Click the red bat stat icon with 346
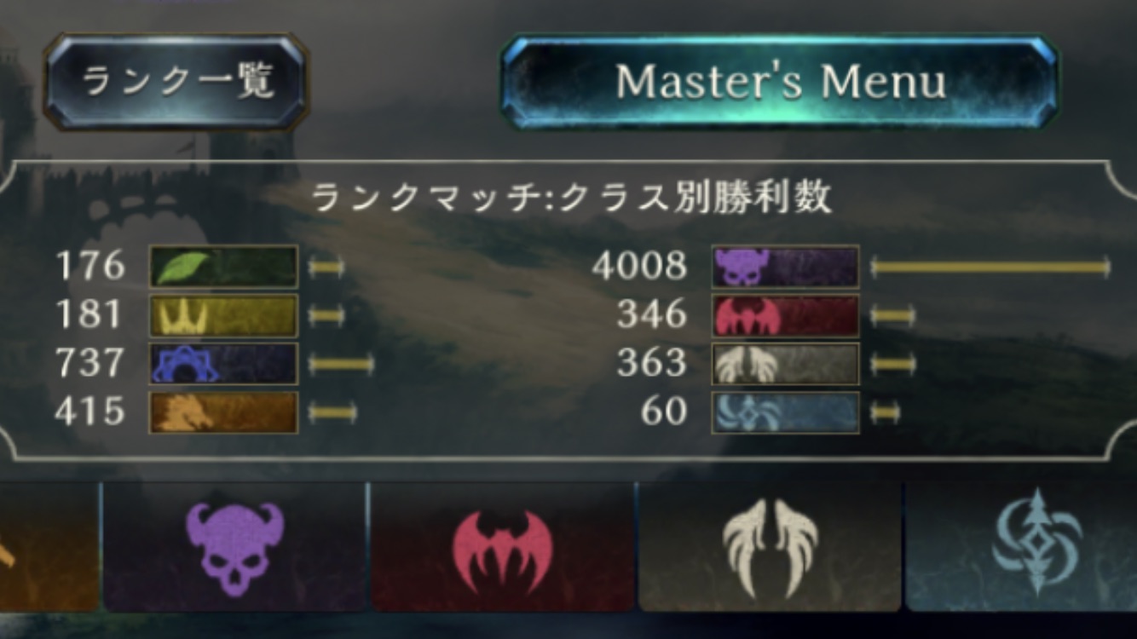The height and width of the screenshot is (639, 1137). click(786, 316)
